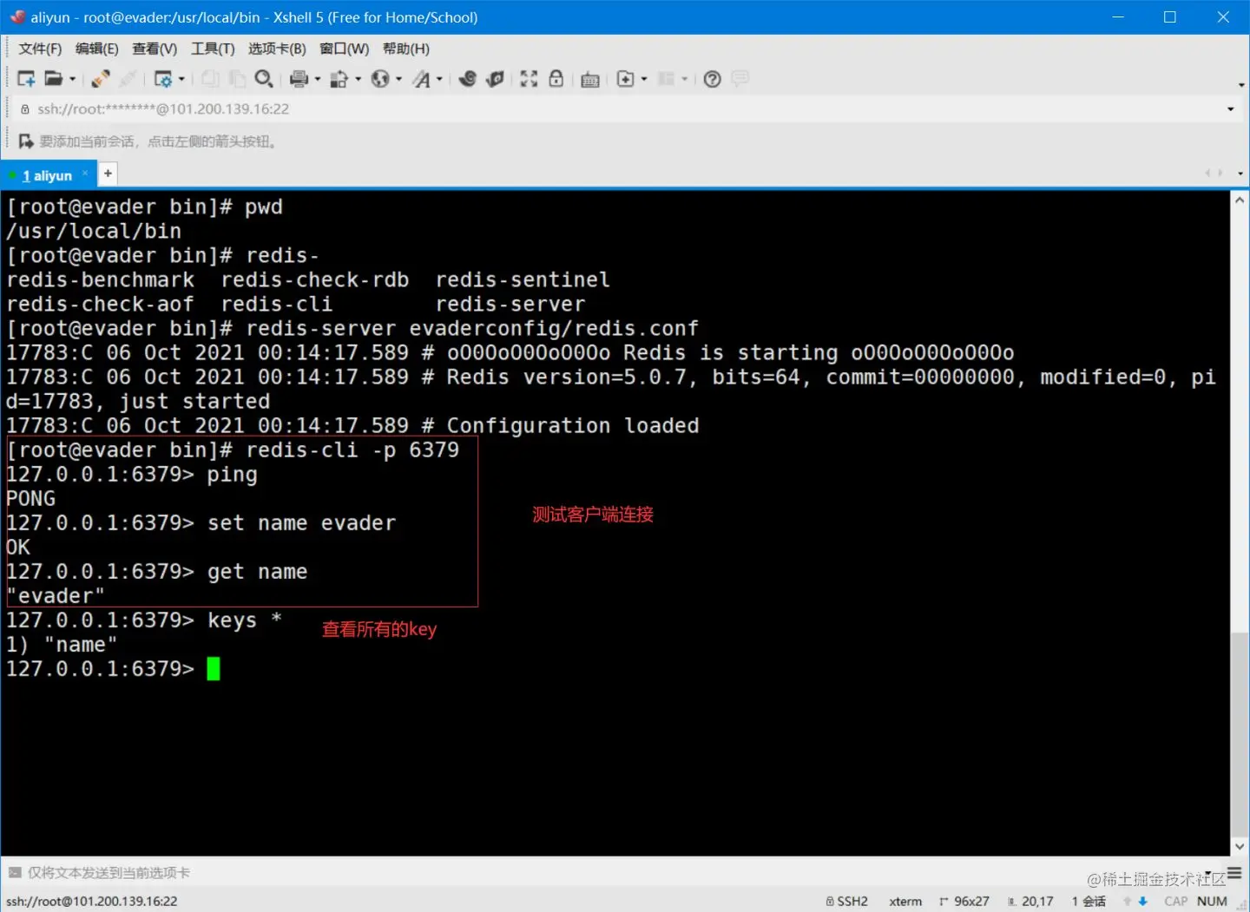The height and width of the screenshot is (912, 1250).
Task: Click the Print icon
Action: (299, 79)
